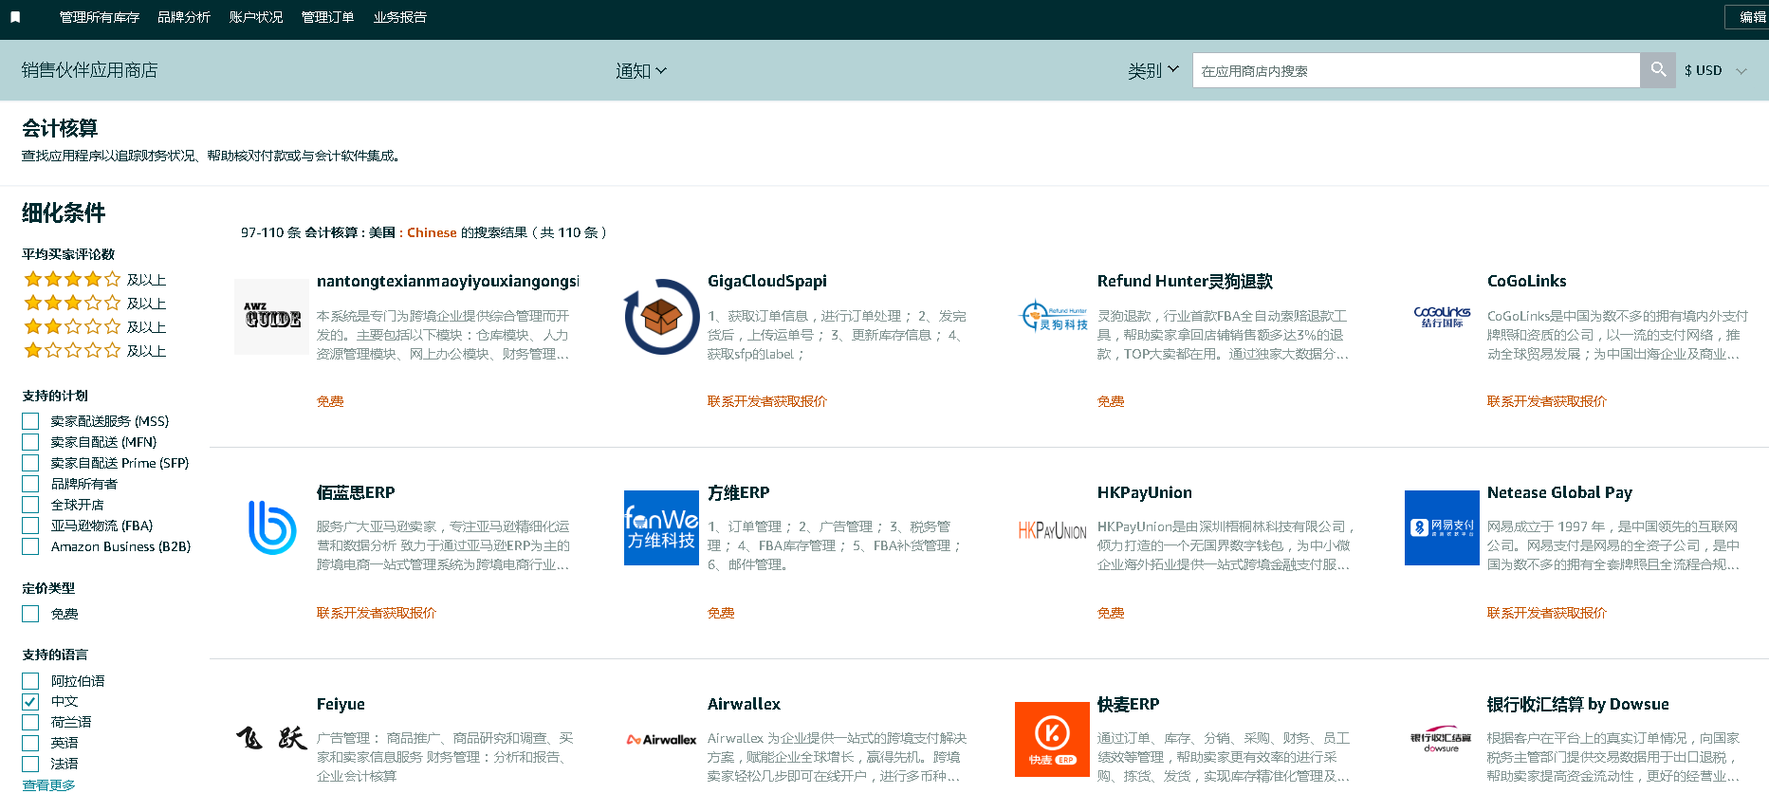Viewport: 1769px width, 812px height.
Task: Open the GigaCloudSpapi box logo
Action: (662, 317)
